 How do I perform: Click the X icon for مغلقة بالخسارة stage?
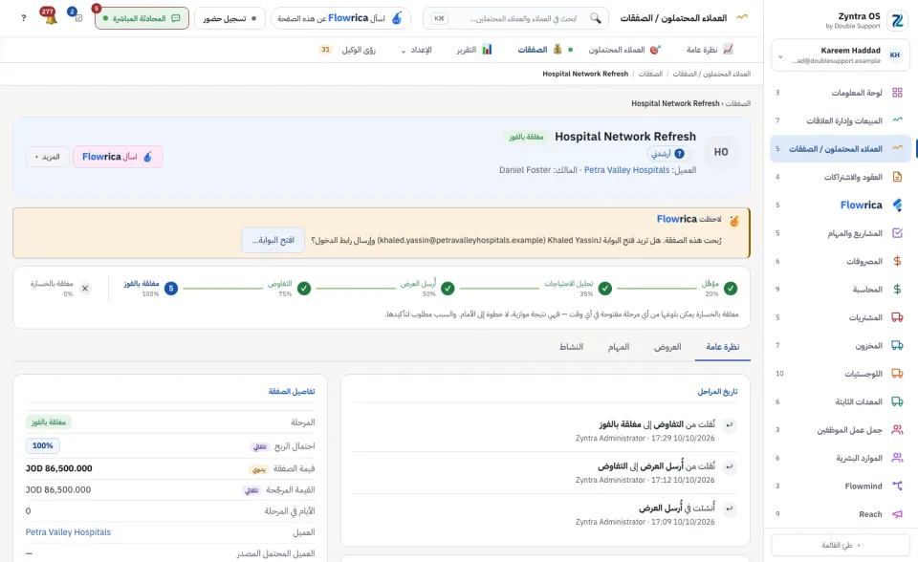click(x=85, y=288)
